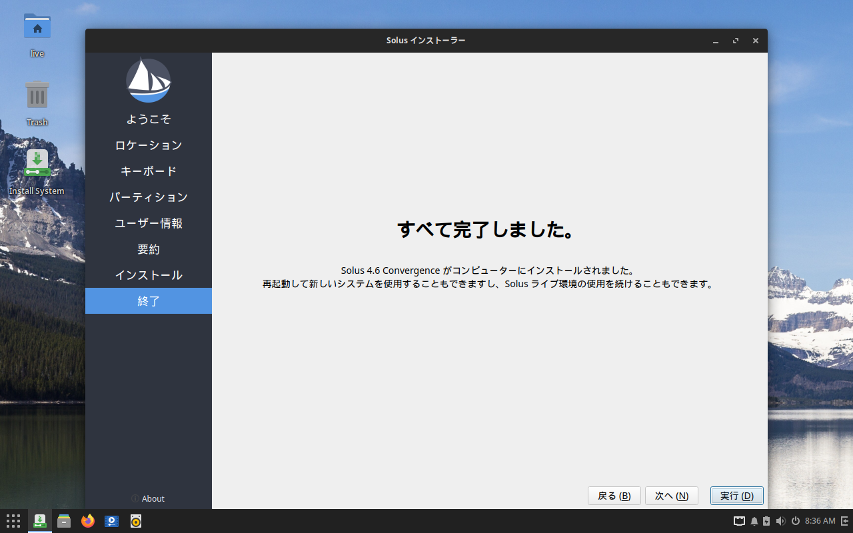Click the すべて完了しました。 heading

click(486, 230)
